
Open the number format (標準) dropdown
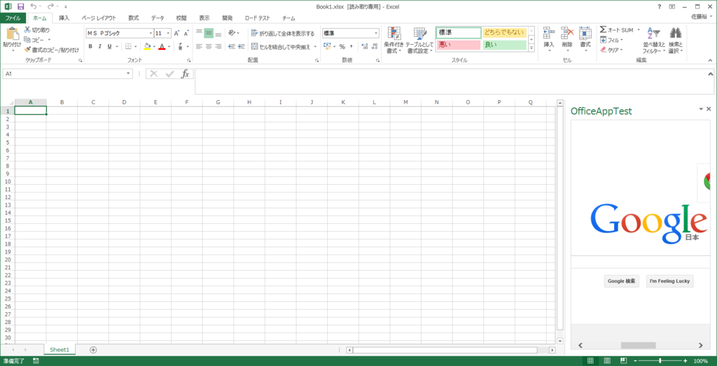pyautogui.click(x=376, y=34)
